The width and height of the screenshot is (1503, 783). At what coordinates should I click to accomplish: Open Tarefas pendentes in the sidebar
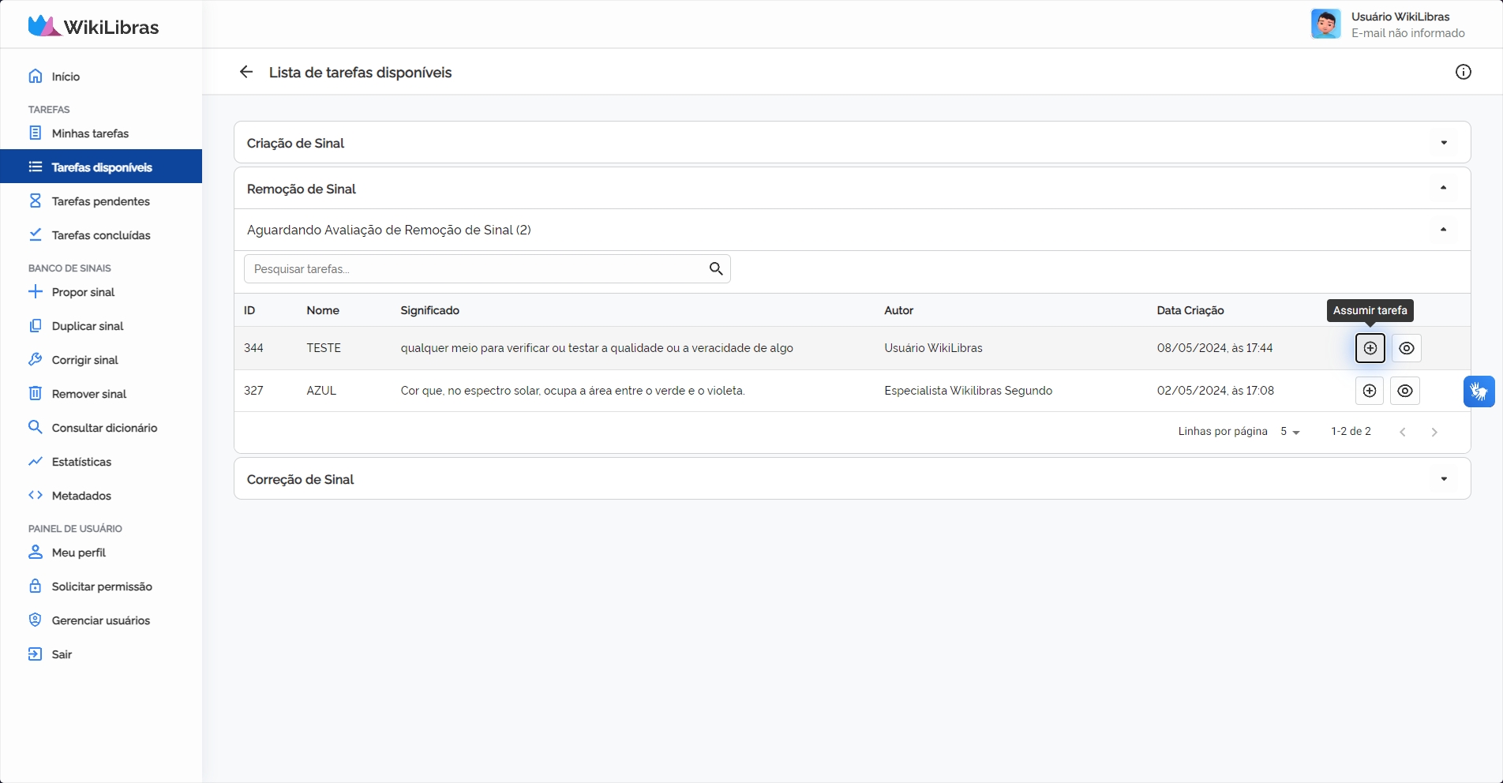coord(100,201)
